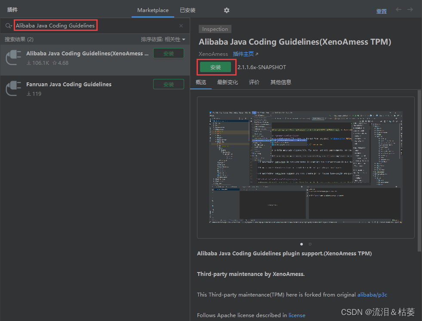This screenshot has height=321, width=422.
Task: Click 'Third-party maintenance by XenoAmess.' text
Action: 251,274
